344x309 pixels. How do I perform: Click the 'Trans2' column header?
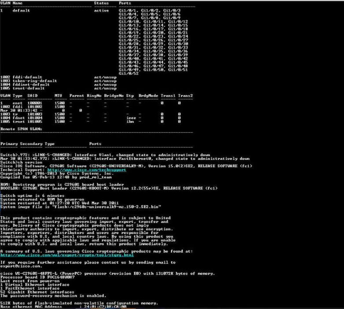[185, 96]
